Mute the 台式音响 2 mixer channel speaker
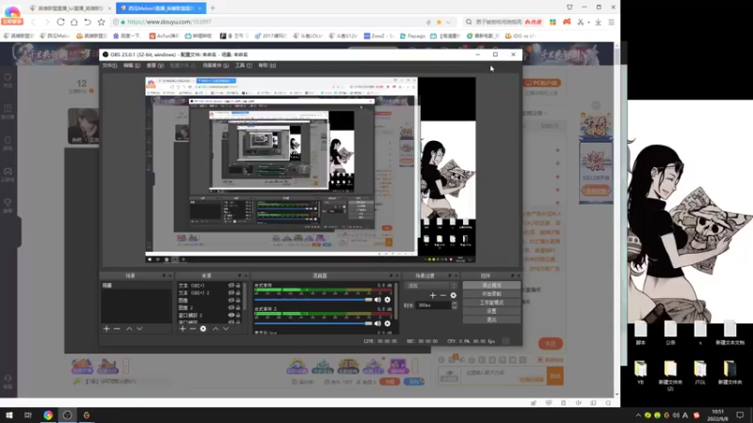The width and height of the screenshot is (753, 423). pos(377,323)
